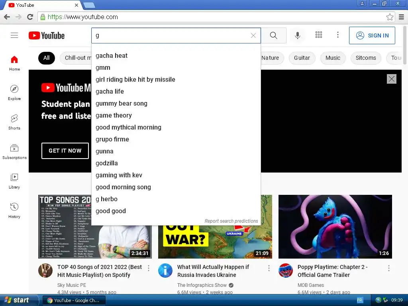Choose 'grupo firme' suggestion
This screenshot has height=306, width=408.
(x=176, y=139)
